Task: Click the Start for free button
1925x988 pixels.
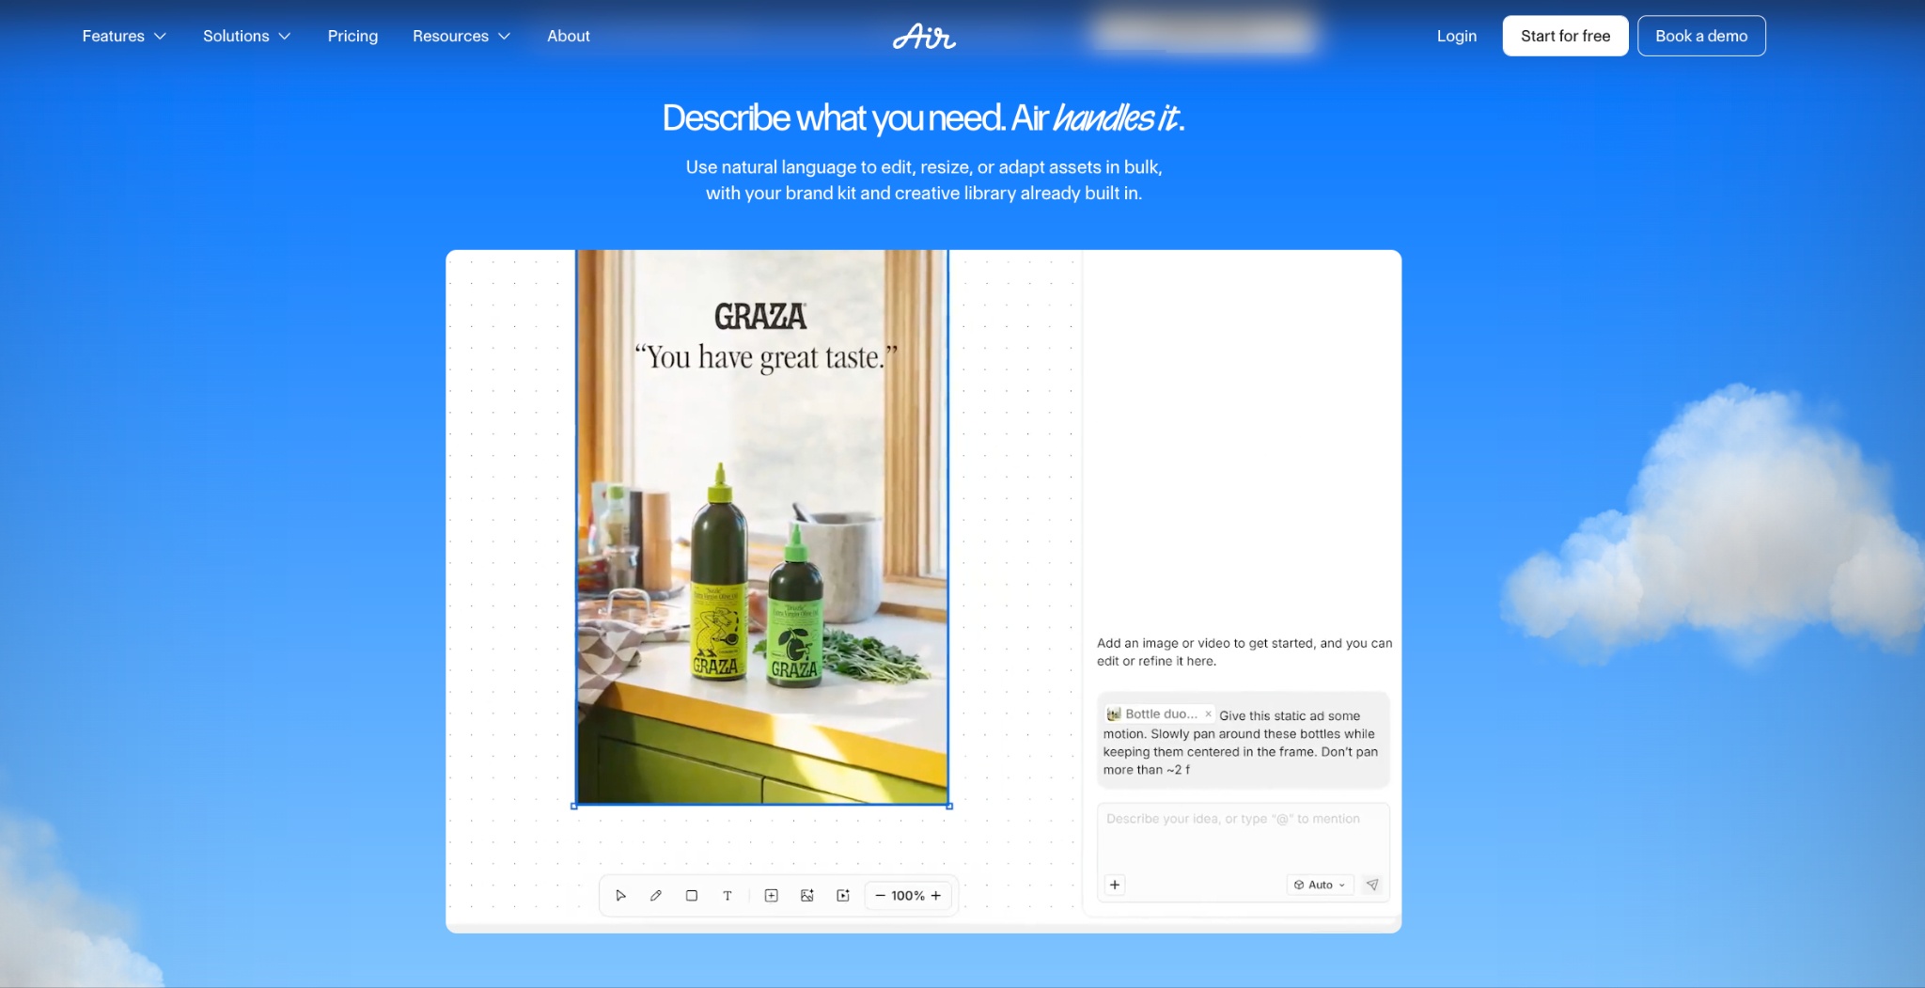Action: [1565, 36]
